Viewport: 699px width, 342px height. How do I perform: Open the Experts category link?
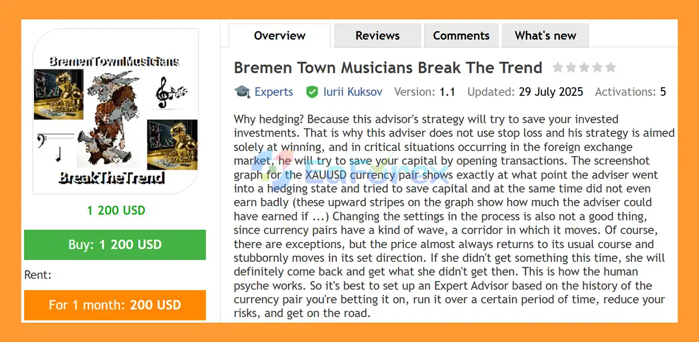274,92
